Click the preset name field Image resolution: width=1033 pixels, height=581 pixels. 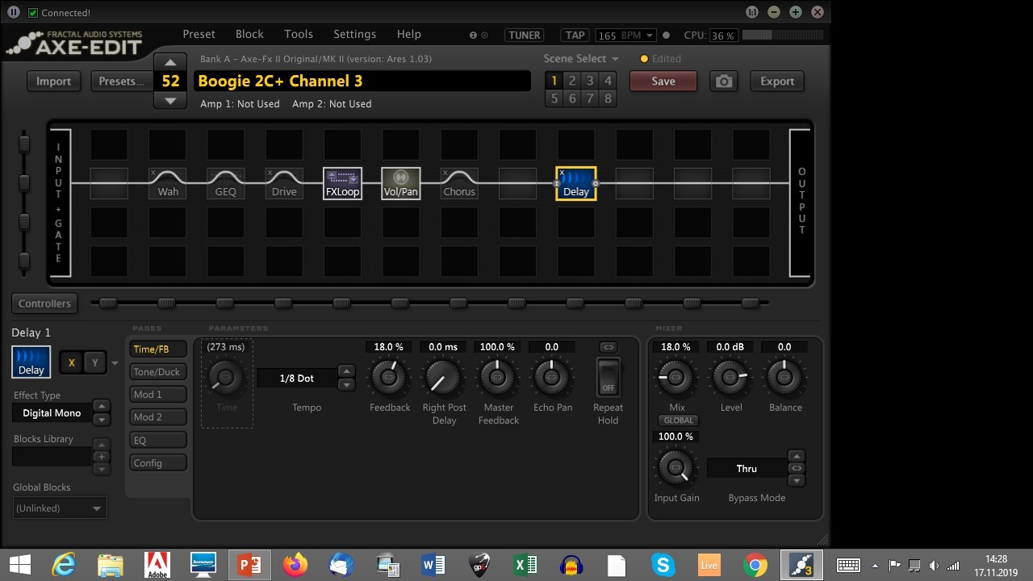362,82
